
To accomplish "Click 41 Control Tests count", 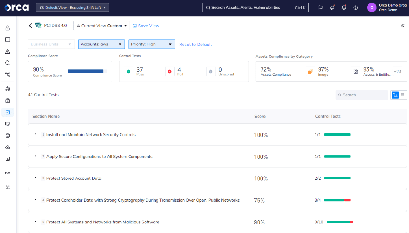I will point(43,95).
